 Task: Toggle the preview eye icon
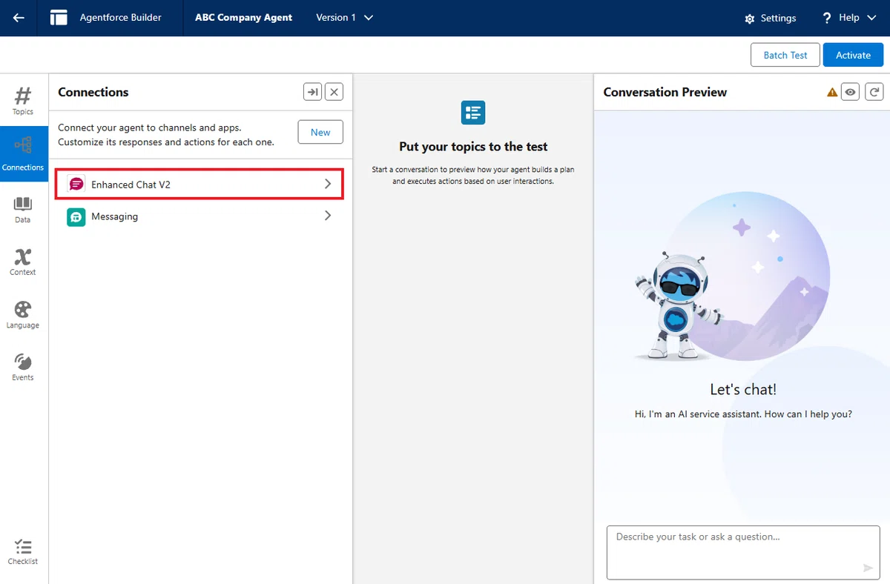coord(851,92)
